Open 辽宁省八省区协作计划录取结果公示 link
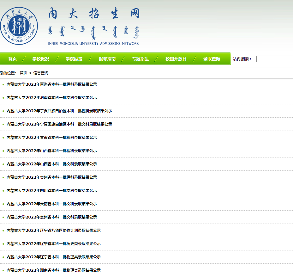The width and height of the screenshot is (293, 277). coord(54,231)
